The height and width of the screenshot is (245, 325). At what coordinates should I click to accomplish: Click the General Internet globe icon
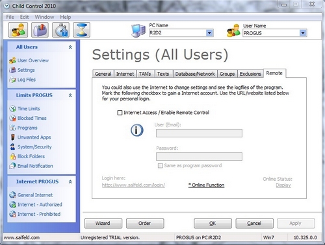(x=12, y=195)
